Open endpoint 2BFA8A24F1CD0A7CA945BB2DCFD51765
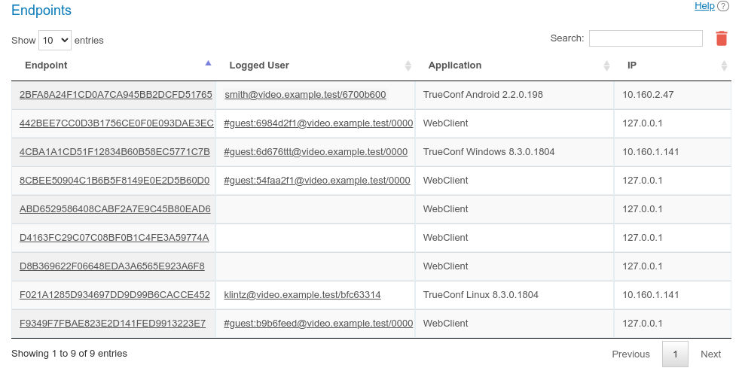The height and width of the screenshot is (374, 742). tap(115, 95)
